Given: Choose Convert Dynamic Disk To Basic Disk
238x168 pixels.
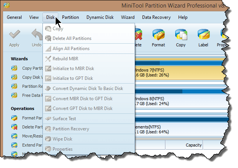Looking at the screenshot, I should point(89,89).
